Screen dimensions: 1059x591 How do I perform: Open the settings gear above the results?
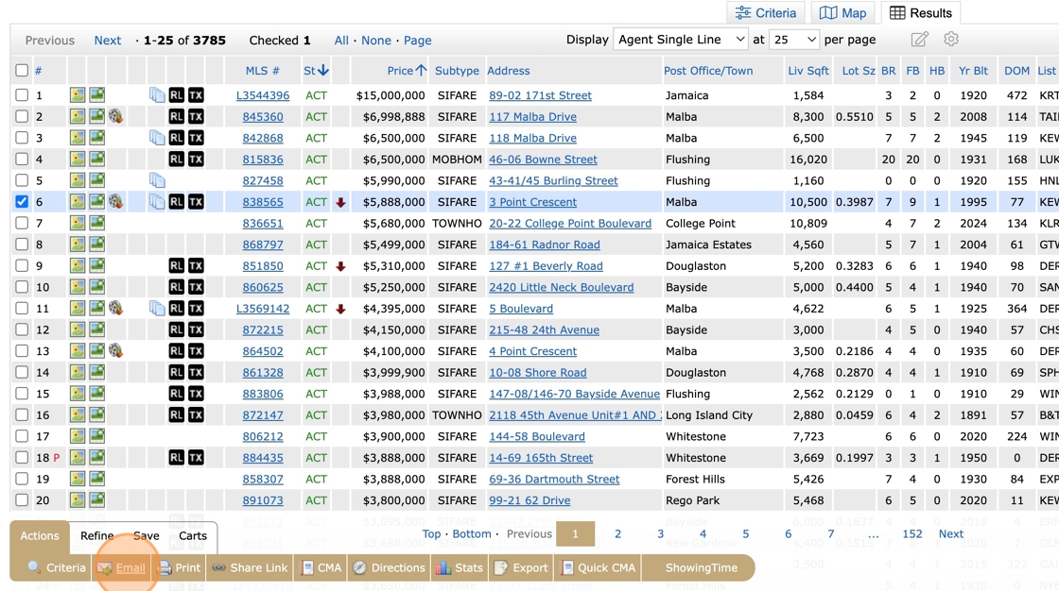coord(949,39)
